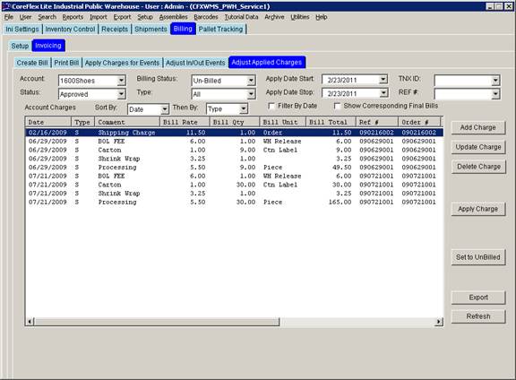This screenshot has width=516, height=380.
Task: Select the Shipping Charge row dated 02/16/2009
Action: click(x=234, y=133)
